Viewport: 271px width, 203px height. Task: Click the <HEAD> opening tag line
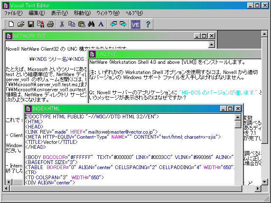click(x=34, y=127)
